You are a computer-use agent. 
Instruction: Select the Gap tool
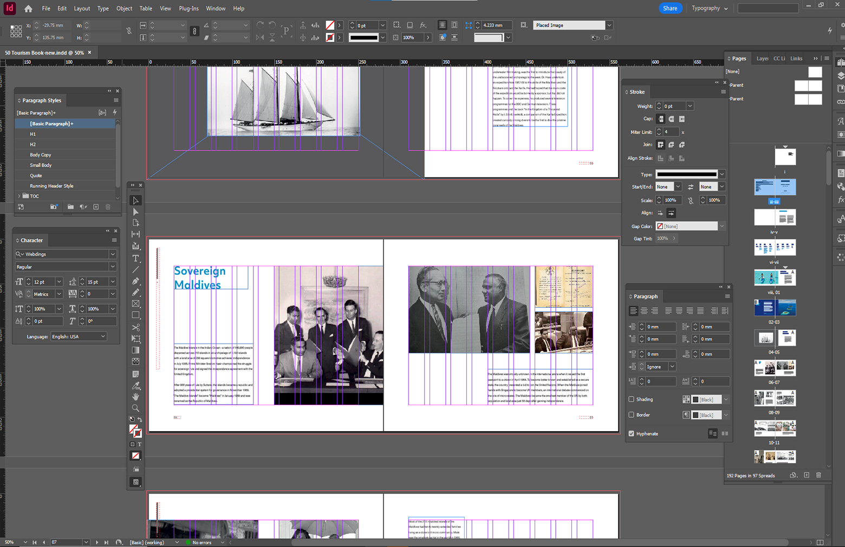[x=136, y=234]
